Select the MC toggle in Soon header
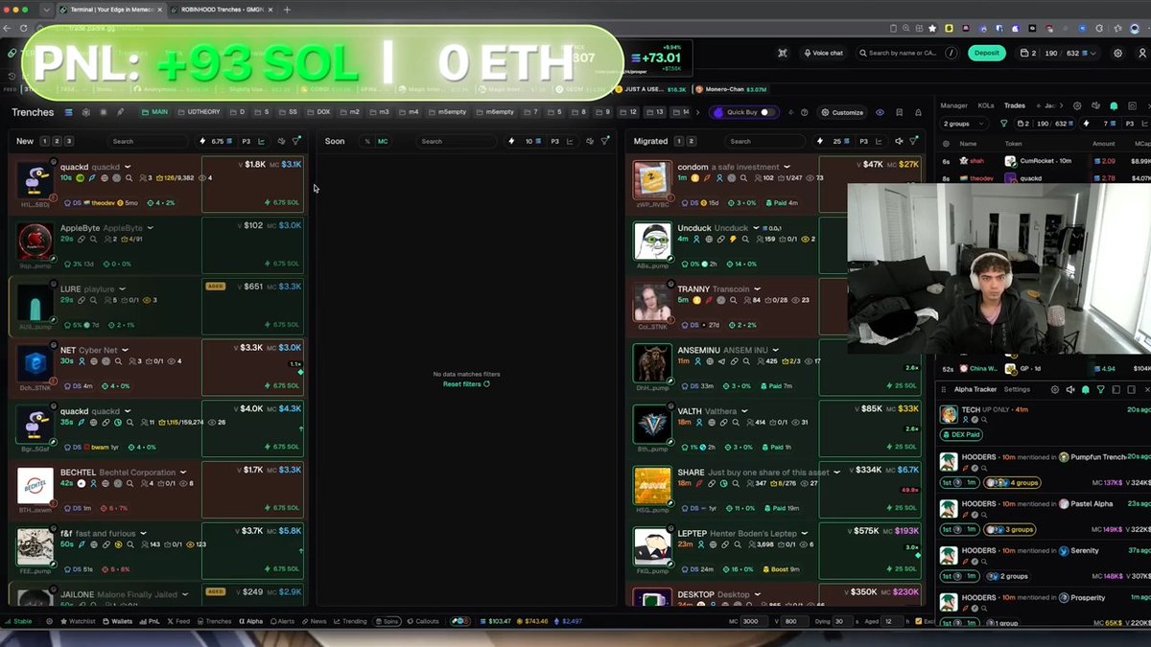Viewport: 1151px width, 647px height. pyautogui.click(x=383, y=141)
